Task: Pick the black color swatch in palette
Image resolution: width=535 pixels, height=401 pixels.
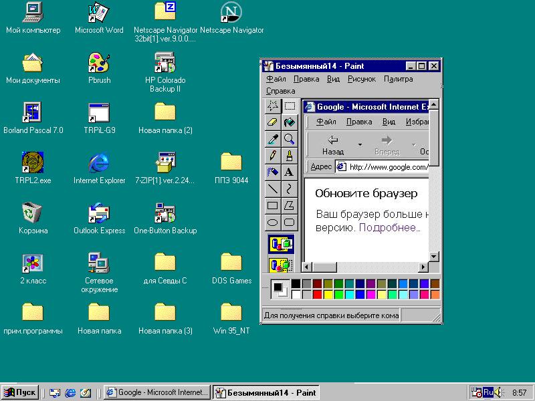Action: click(296, 283)
